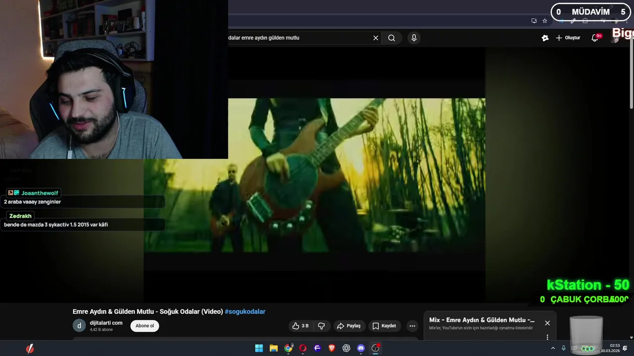
Task: Open dijitalarti com channel name link
Action: point(106,323)
